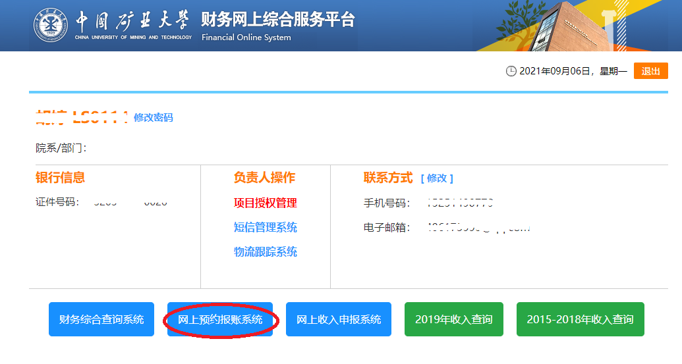
Task: Select the green 2019年收入查询 button
Action: click(x=453, y=319)
